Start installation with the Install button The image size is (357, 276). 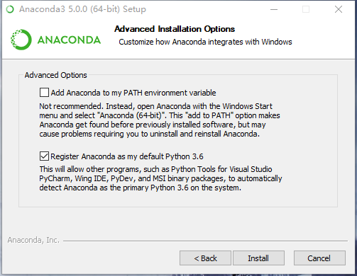pos(258,258)
